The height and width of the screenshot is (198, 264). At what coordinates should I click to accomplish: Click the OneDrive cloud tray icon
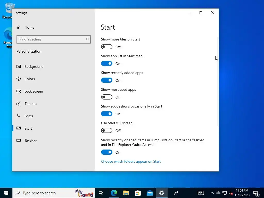[218, 193]
